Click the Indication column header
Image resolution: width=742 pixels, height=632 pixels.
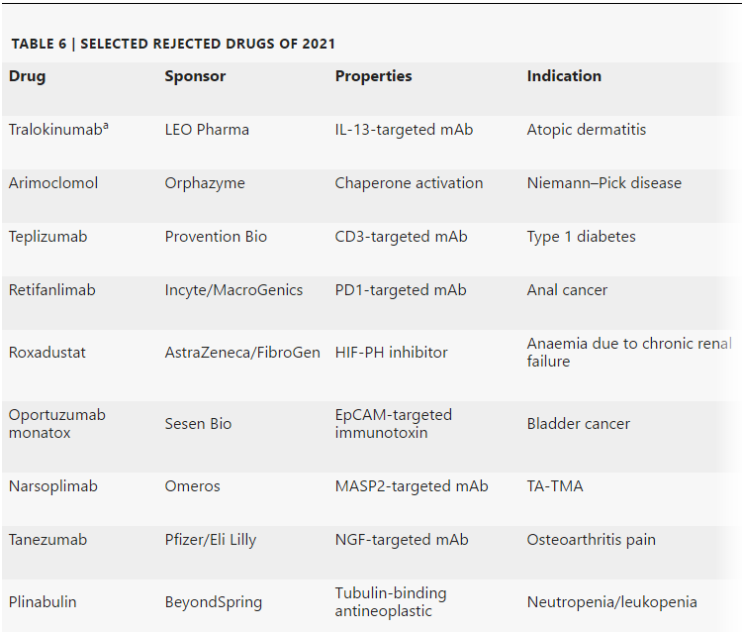[564, 76]
